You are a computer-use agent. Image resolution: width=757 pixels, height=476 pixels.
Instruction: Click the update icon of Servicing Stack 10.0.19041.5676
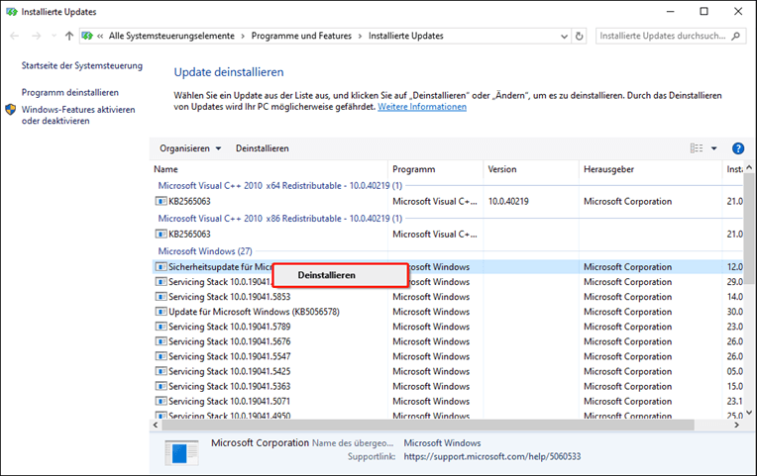pos(161,341)
